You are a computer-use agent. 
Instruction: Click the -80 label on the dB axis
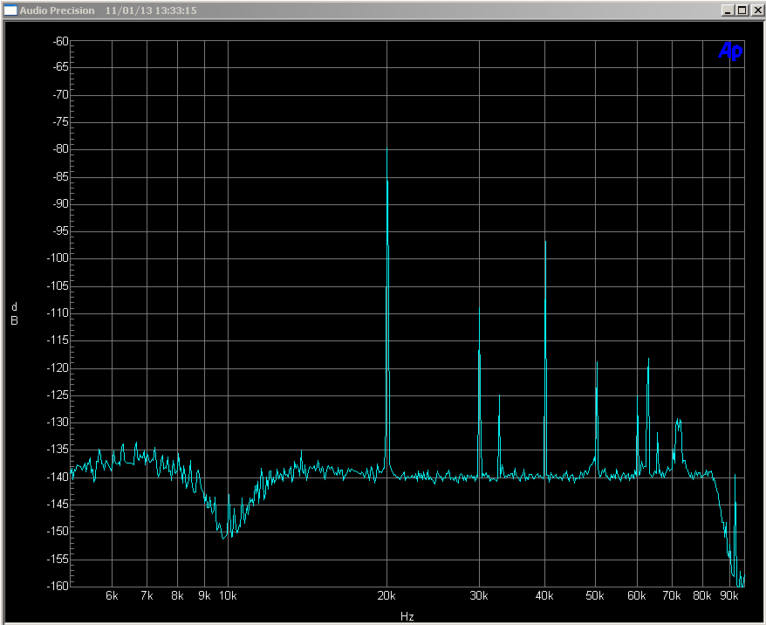61,148
